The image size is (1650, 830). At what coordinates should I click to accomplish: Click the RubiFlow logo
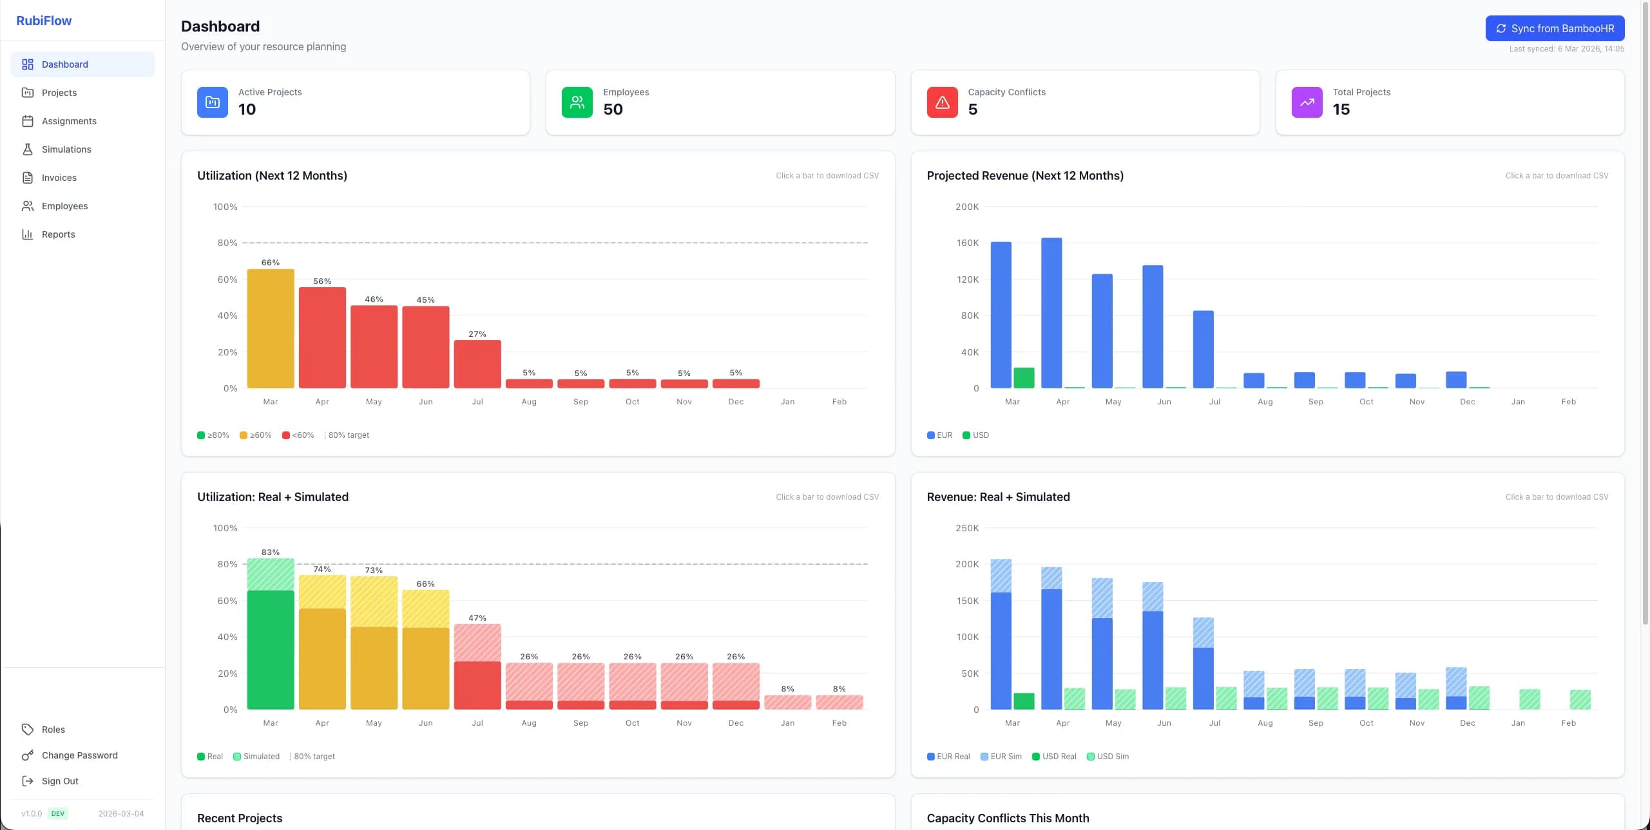point(43,20)
